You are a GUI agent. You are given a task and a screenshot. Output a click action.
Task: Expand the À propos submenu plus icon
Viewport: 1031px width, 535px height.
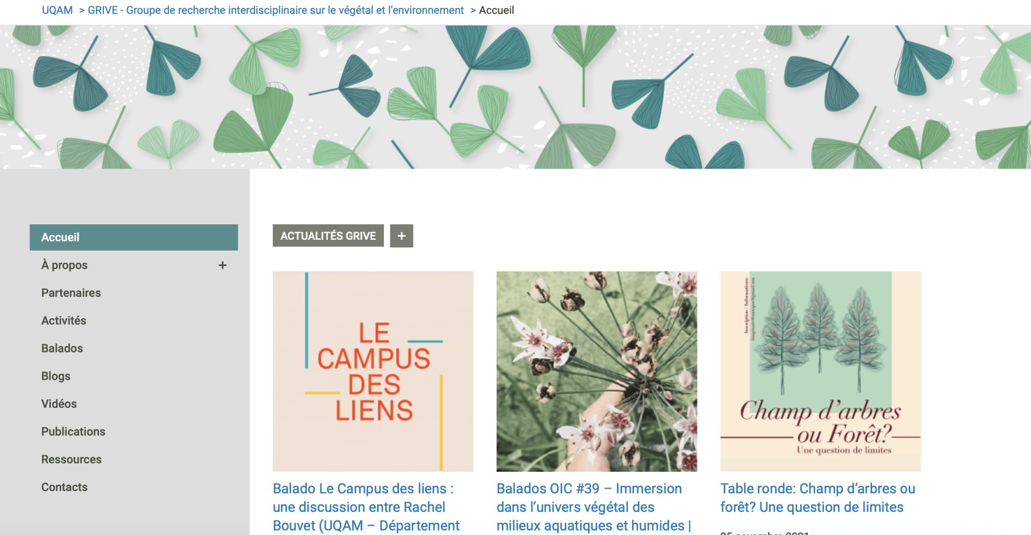tap(222, 265)
